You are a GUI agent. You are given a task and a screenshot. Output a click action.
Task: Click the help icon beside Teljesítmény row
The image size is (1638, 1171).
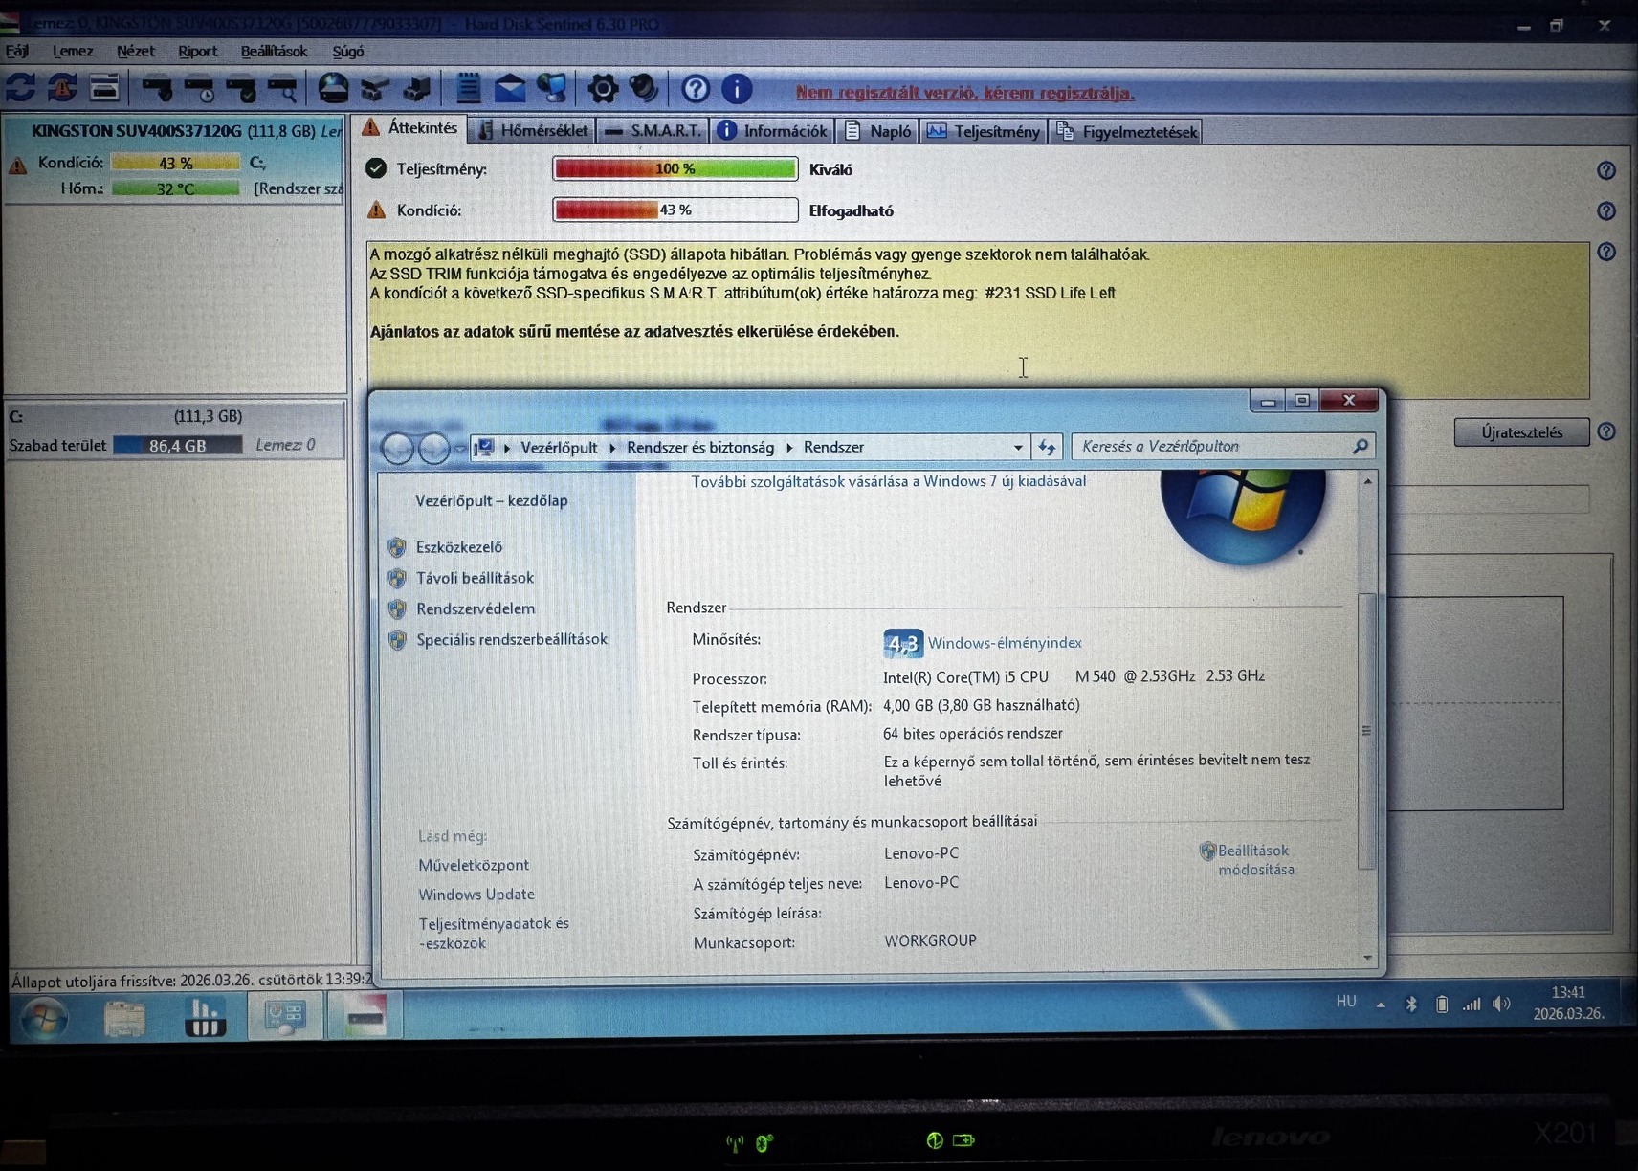[x=1606, y=170]
